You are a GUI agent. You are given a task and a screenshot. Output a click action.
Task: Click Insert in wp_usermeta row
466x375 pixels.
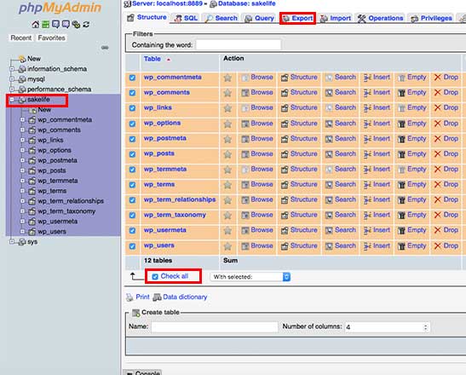point(377,230)
